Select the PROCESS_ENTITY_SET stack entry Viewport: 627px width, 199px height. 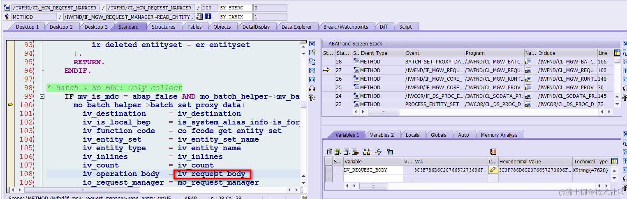(434, 104)
